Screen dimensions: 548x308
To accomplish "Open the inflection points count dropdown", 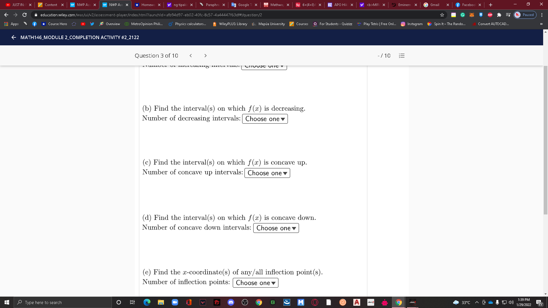I will point(255,283).
